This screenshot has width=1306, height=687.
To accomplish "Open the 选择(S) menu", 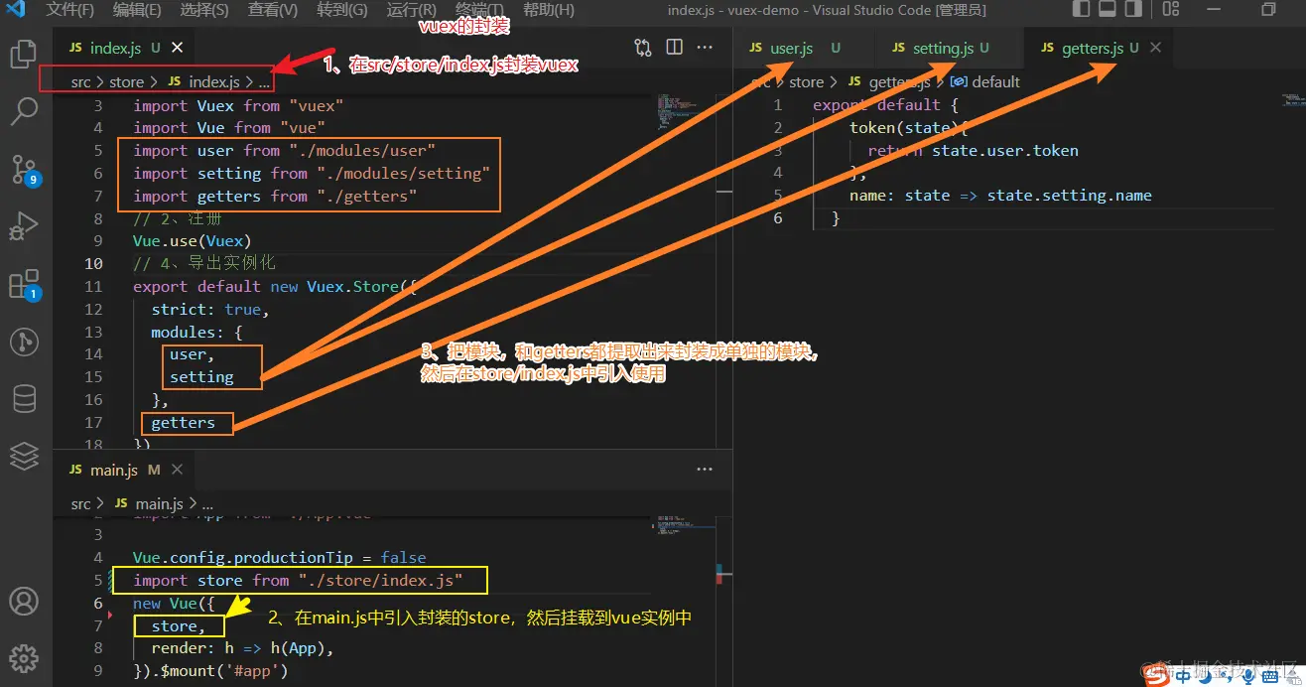I will point(204,10).
